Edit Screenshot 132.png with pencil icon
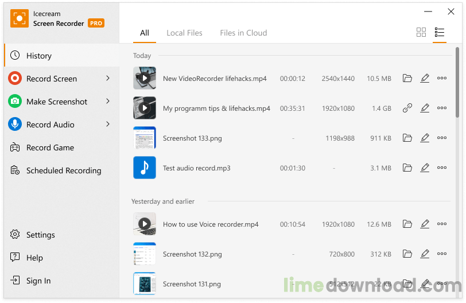This screenshot has width=466, height=303. (x=425, y=254)
